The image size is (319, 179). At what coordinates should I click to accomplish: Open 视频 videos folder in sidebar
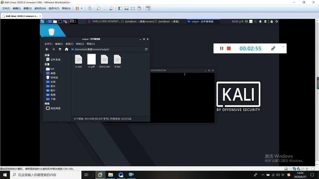51,95
